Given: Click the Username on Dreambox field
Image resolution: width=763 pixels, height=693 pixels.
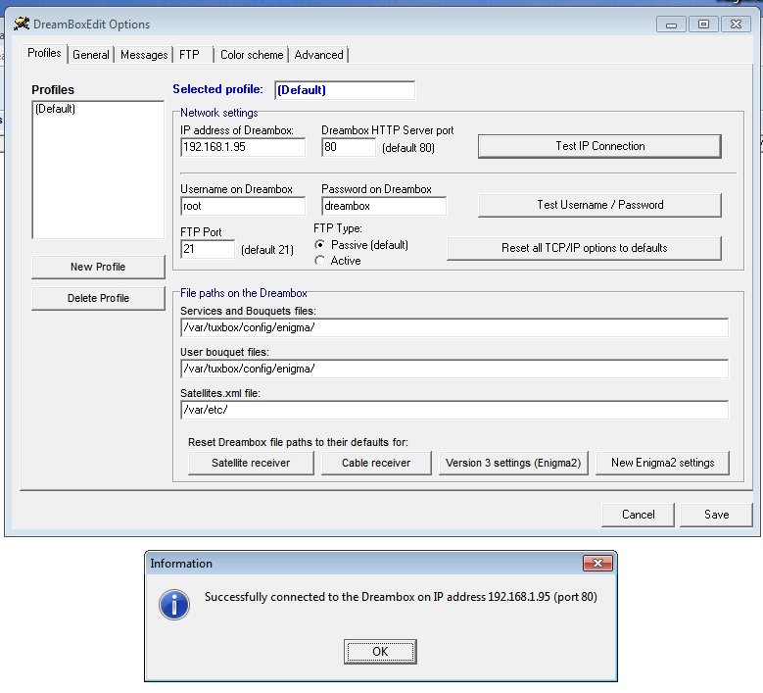Looking at the screenshot, I should [243, 206].
